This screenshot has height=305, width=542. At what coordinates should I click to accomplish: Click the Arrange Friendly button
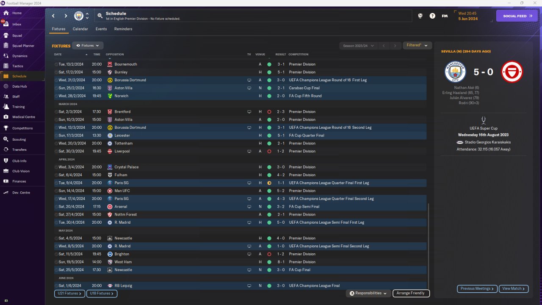pyautogui.click(x=411, y=293)
